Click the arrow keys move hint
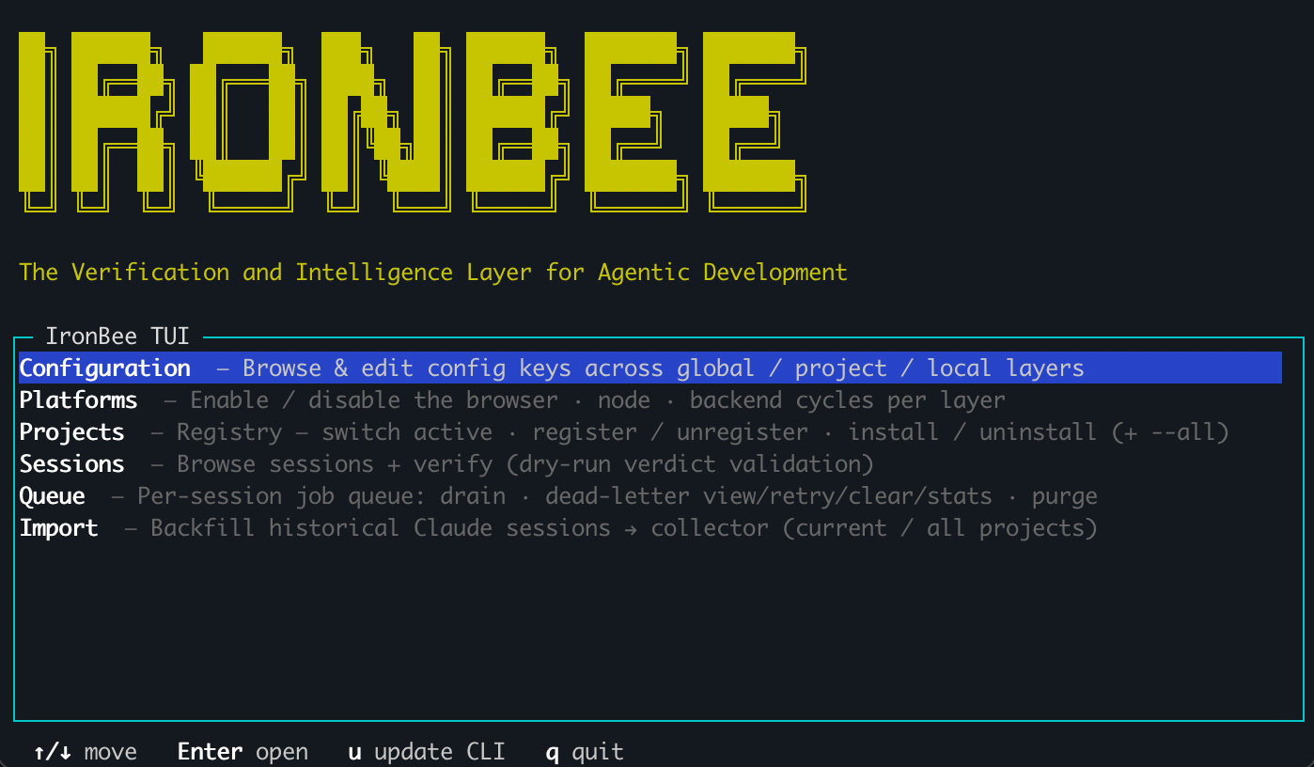The image size is (1314, 767). click(85, 752)
